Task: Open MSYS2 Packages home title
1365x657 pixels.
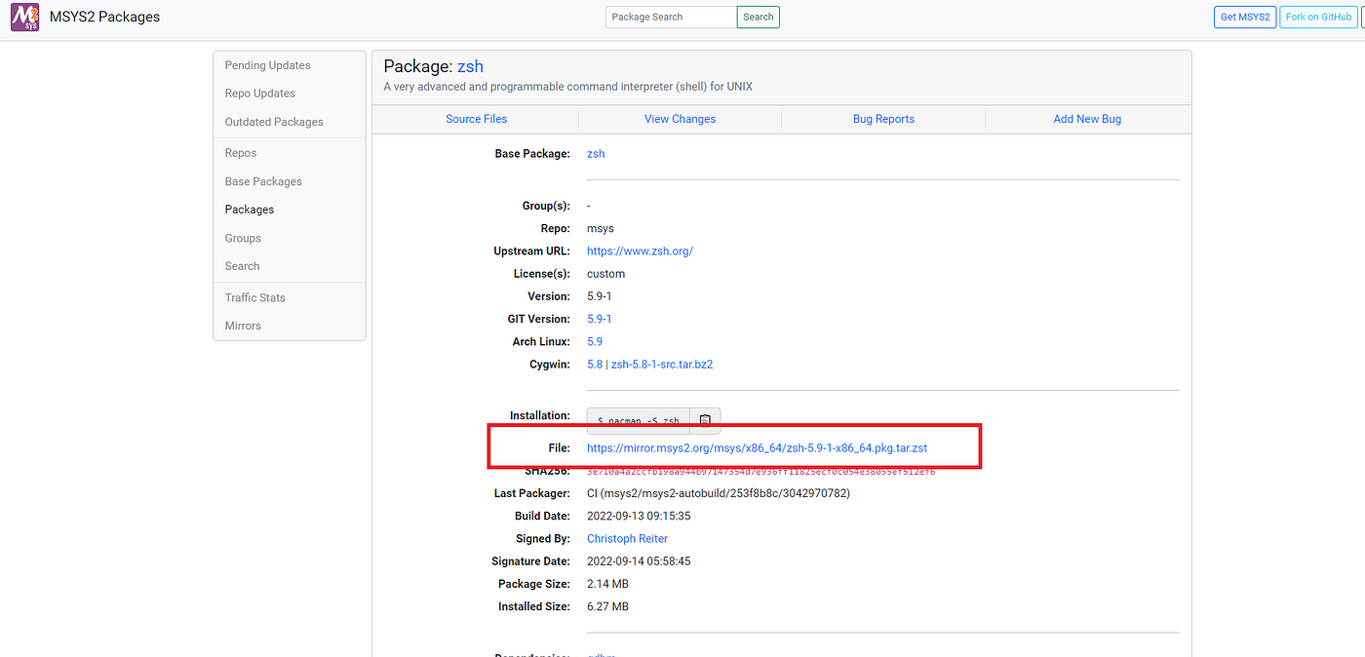Action: tap(104, 17)
